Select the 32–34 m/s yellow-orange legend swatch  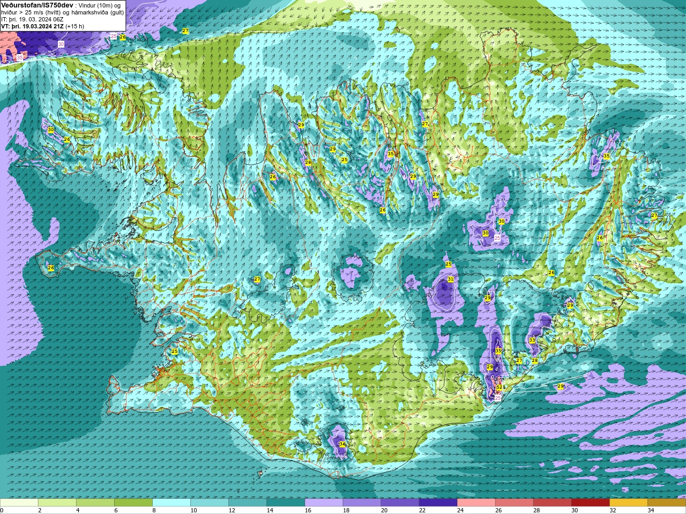pos(628,502)
